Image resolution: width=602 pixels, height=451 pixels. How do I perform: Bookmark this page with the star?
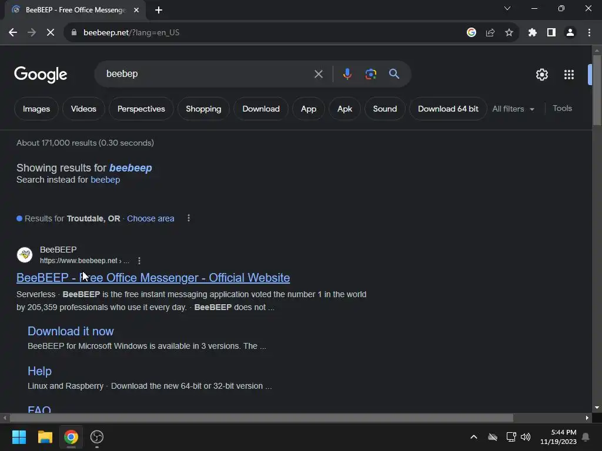pyautogui.click(x=509, y=33)
